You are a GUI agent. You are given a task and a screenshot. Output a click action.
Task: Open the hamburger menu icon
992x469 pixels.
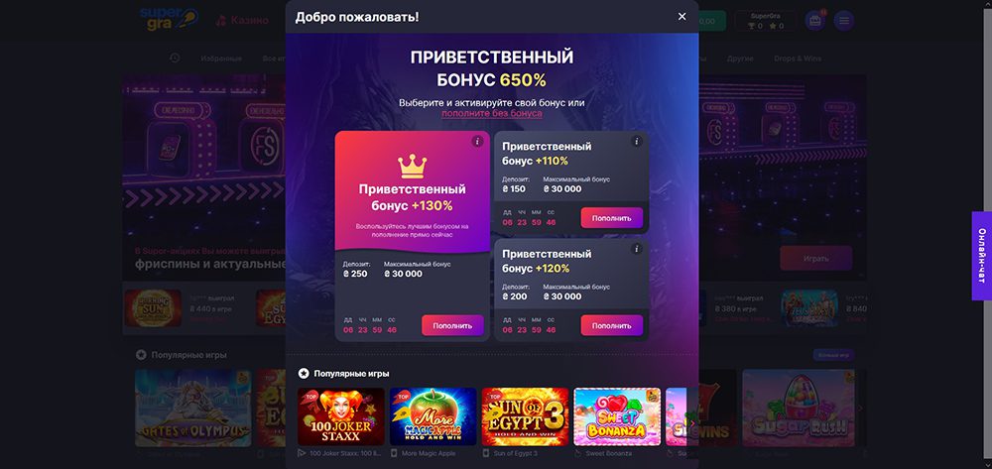843,21
